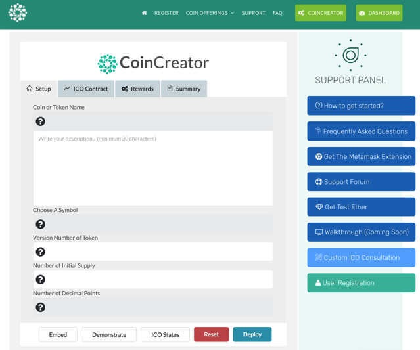
Task: Switch to the ICO Contract tab
Action: (86, 89)
